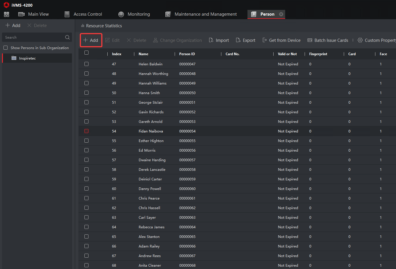The width and height of the screenshot is (396, 269).
Task: Select the Inspiretec organization folder
Action: point(27,58)
